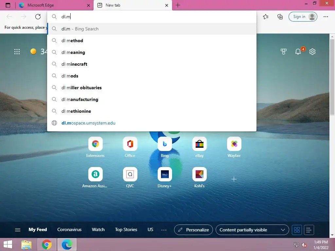Select the 'dl method' suggestion
The height and width of the screenshot is (251, 335).
coord(152,41)
